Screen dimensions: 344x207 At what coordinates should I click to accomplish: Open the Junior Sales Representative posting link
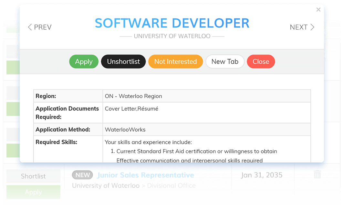146,175
